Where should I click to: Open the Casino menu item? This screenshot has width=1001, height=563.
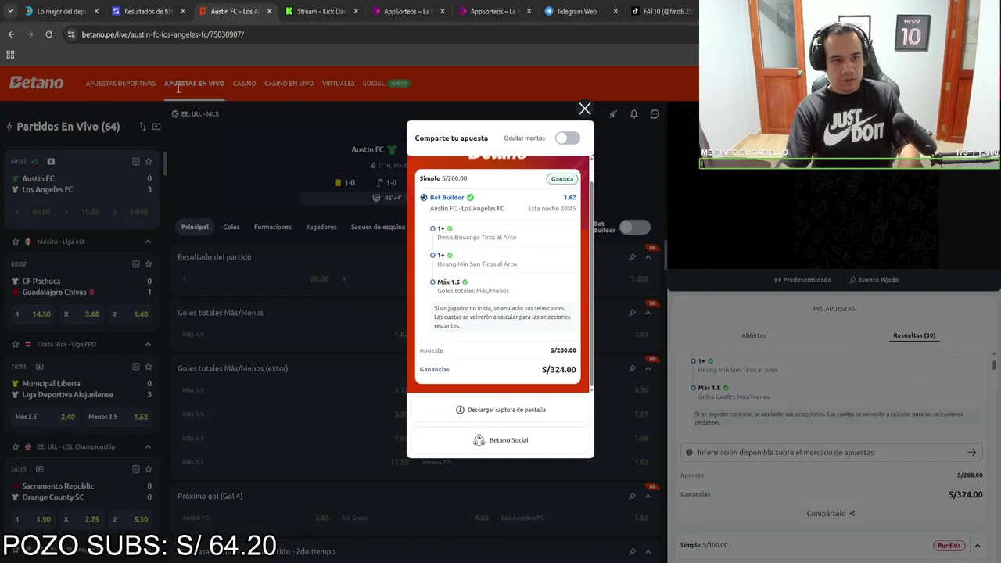click(x=244, y=84)
